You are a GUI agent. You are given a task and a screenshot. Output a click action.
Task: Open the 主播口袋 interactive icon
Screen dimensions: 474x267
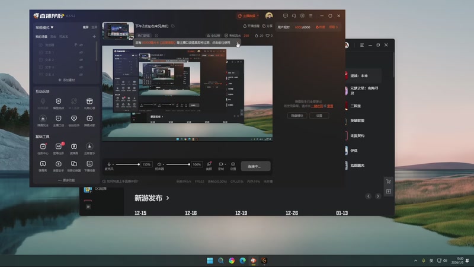point(58,118)
